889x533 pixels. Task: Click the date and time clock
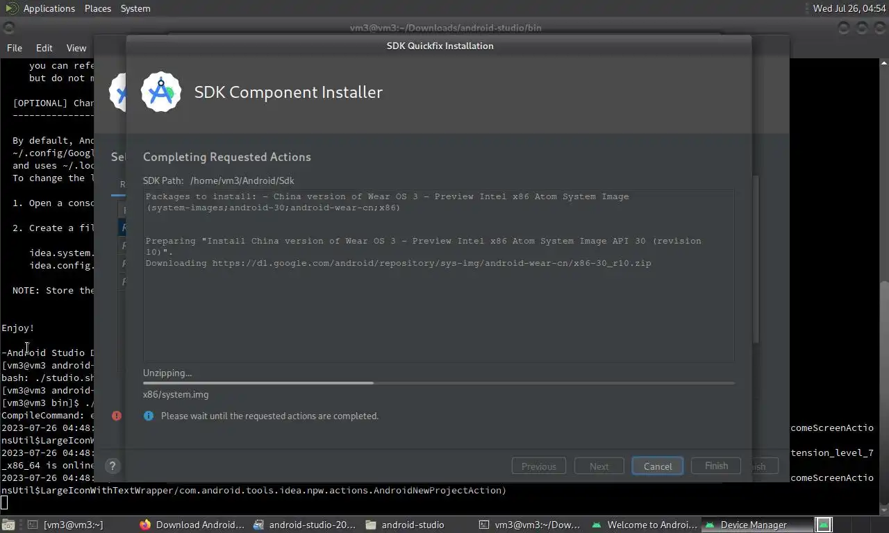click(849, 8)
